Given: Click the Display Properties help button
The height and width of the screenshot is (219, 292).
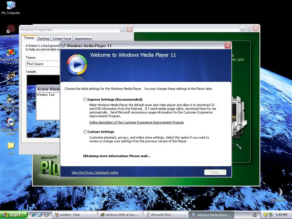Looking at the screenshot, I should (x=123, y=29).
